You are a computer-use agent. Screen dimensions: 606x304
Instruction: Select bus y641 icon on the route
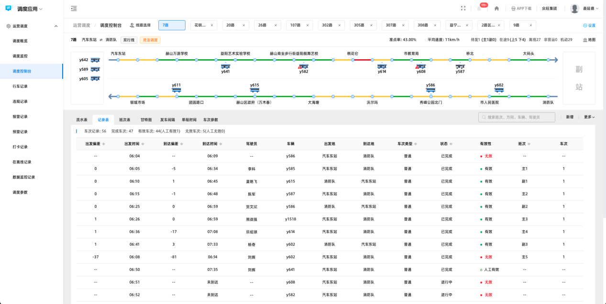(x=225, y=67)
